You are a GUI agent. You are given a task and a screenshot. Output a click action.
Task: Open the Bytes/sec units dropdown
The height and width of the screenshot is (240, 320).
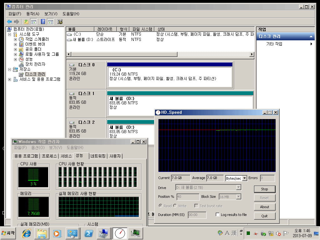(244, 178)
